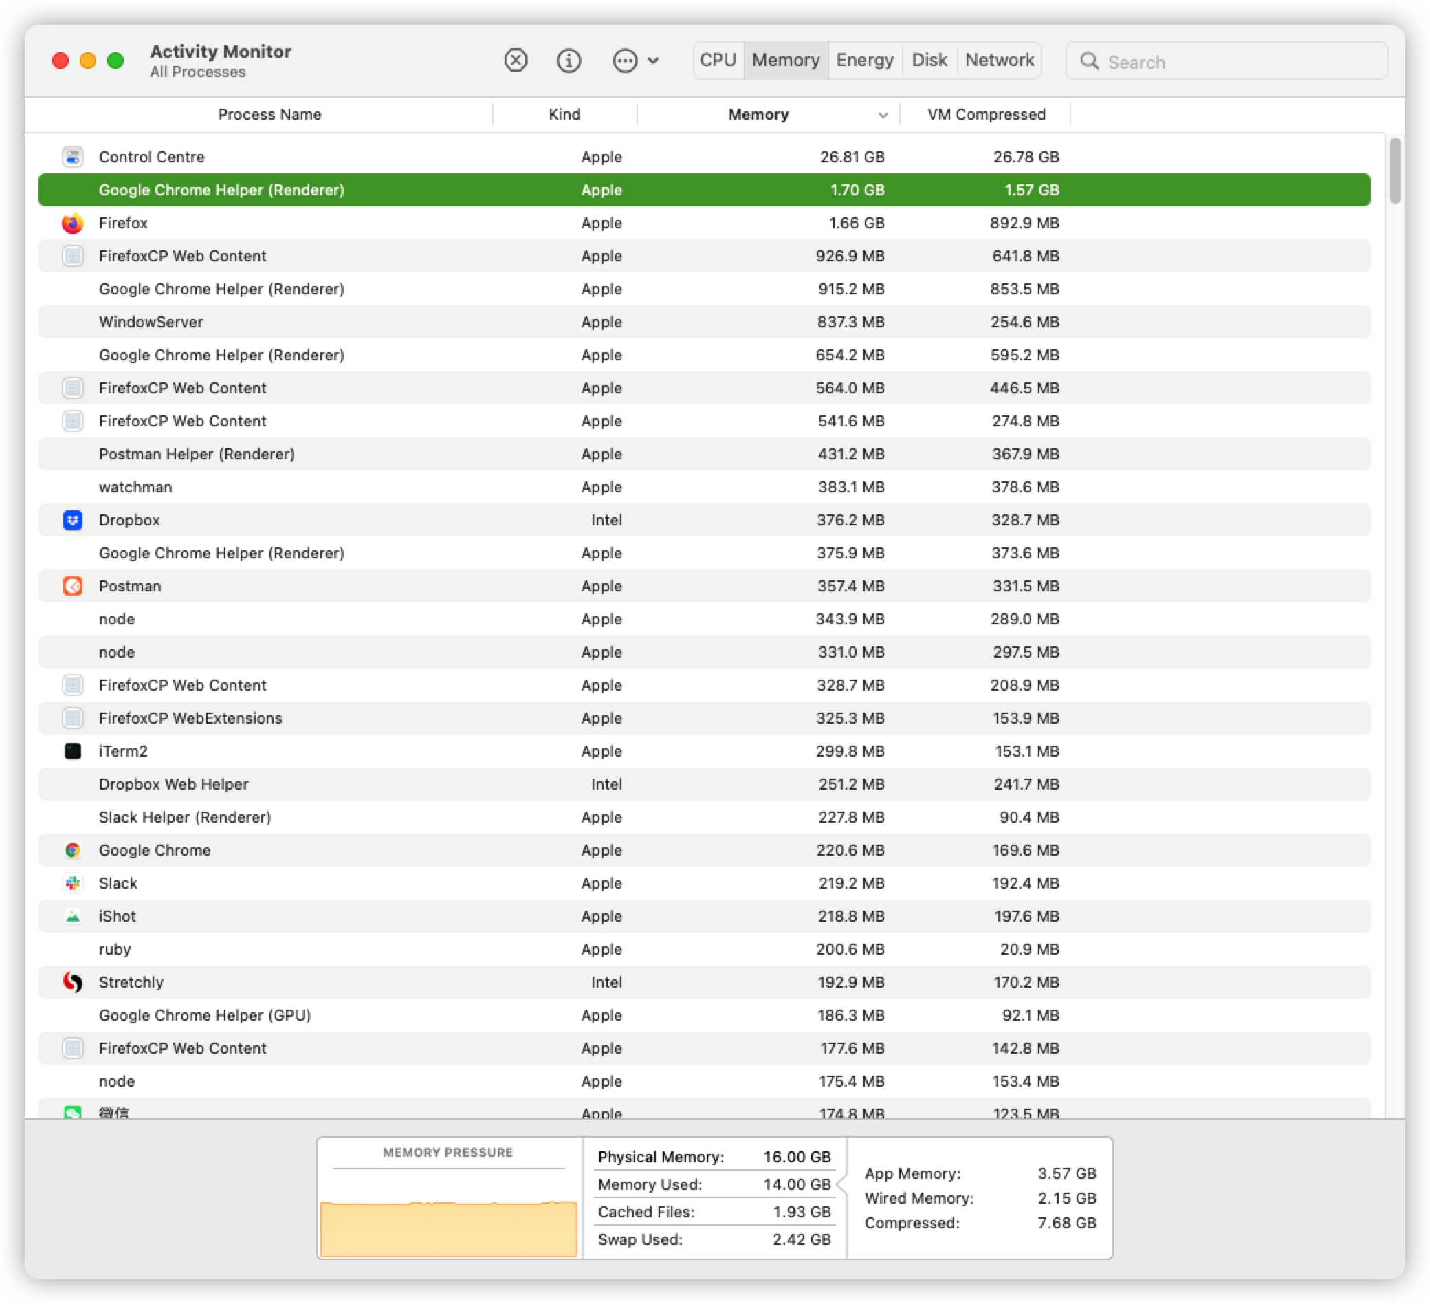
Task: Click the iShot app icon
Action: coord(72,916)
